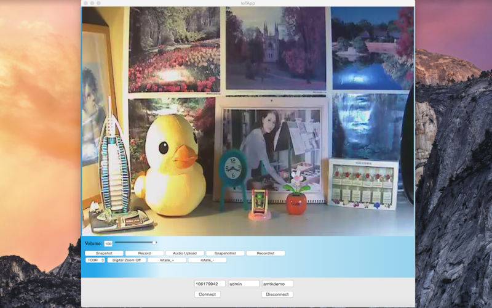Click the rotate_- button
This screenshot has height=308, width=492.
point(207,260)
